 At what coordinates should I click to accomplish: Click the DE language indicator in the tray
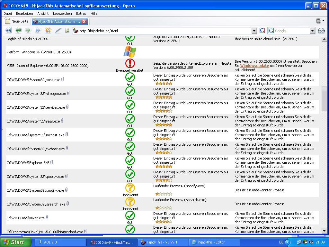point(281,242)
